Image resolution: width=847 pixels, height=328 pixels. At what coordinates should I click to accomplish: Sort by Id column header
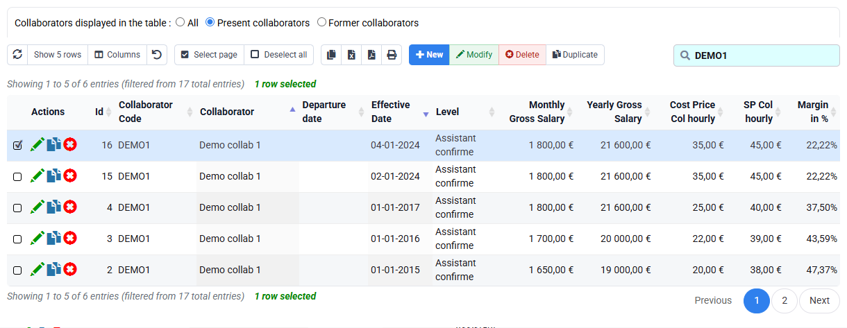[103, 112]
